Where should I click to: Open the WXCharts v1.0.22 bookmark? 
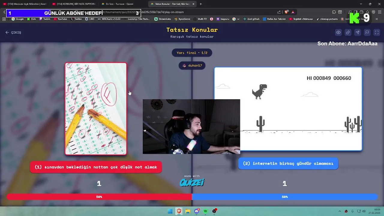click(109, 19)
